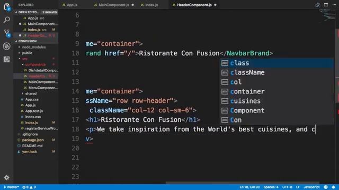Choose 'container' from the suggestions list
Image resolution: width=339 pixels, height=190 pixels.
[x=276, y=91]
